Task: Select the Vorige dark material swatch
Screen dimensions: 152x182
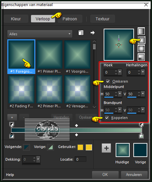Action: (x=140, y=150)
